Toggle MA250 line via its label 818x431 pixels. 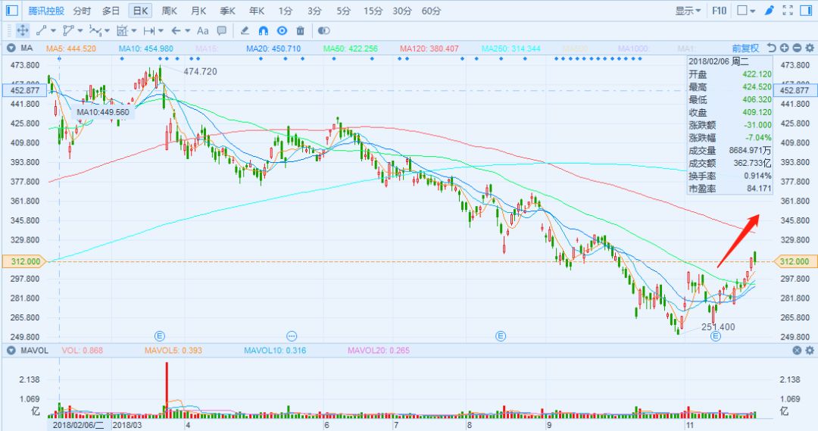(510, 48)
